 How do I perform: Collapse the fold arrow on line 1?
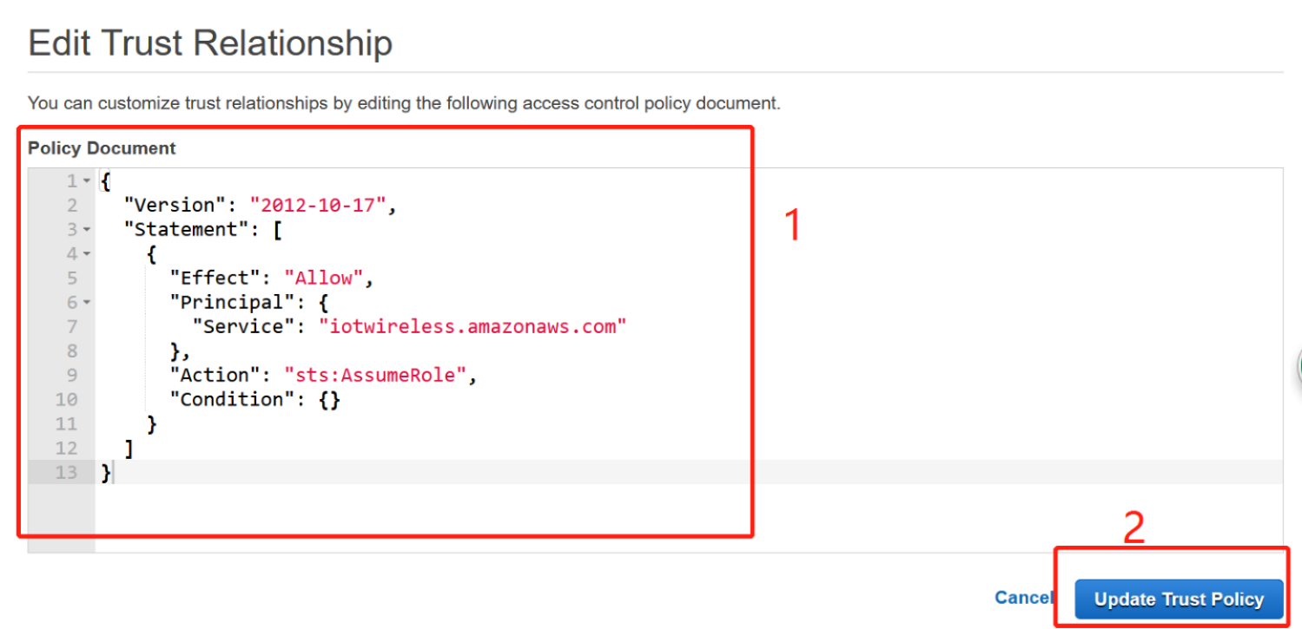86,181
